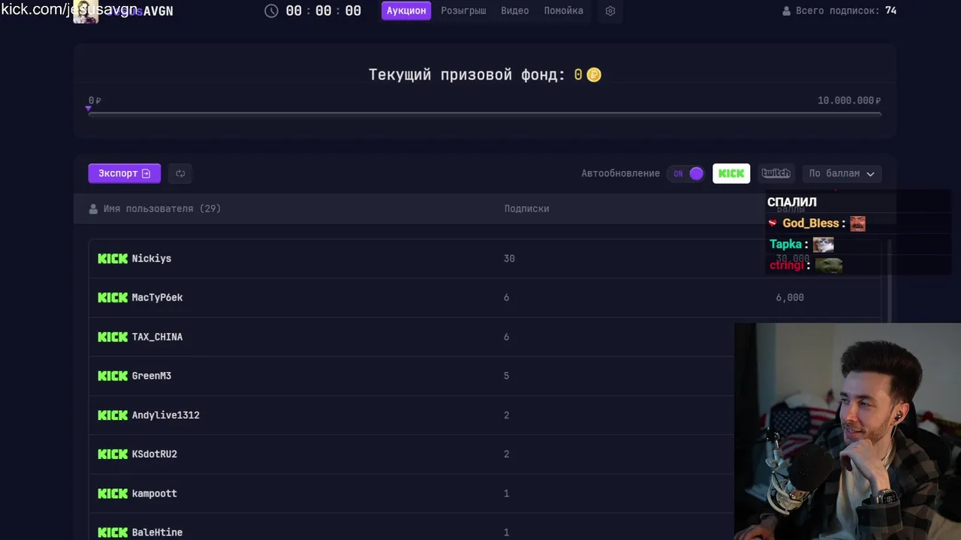
Task: Switch to the Розыгрыш tab
Action: (x=463, y=10)
